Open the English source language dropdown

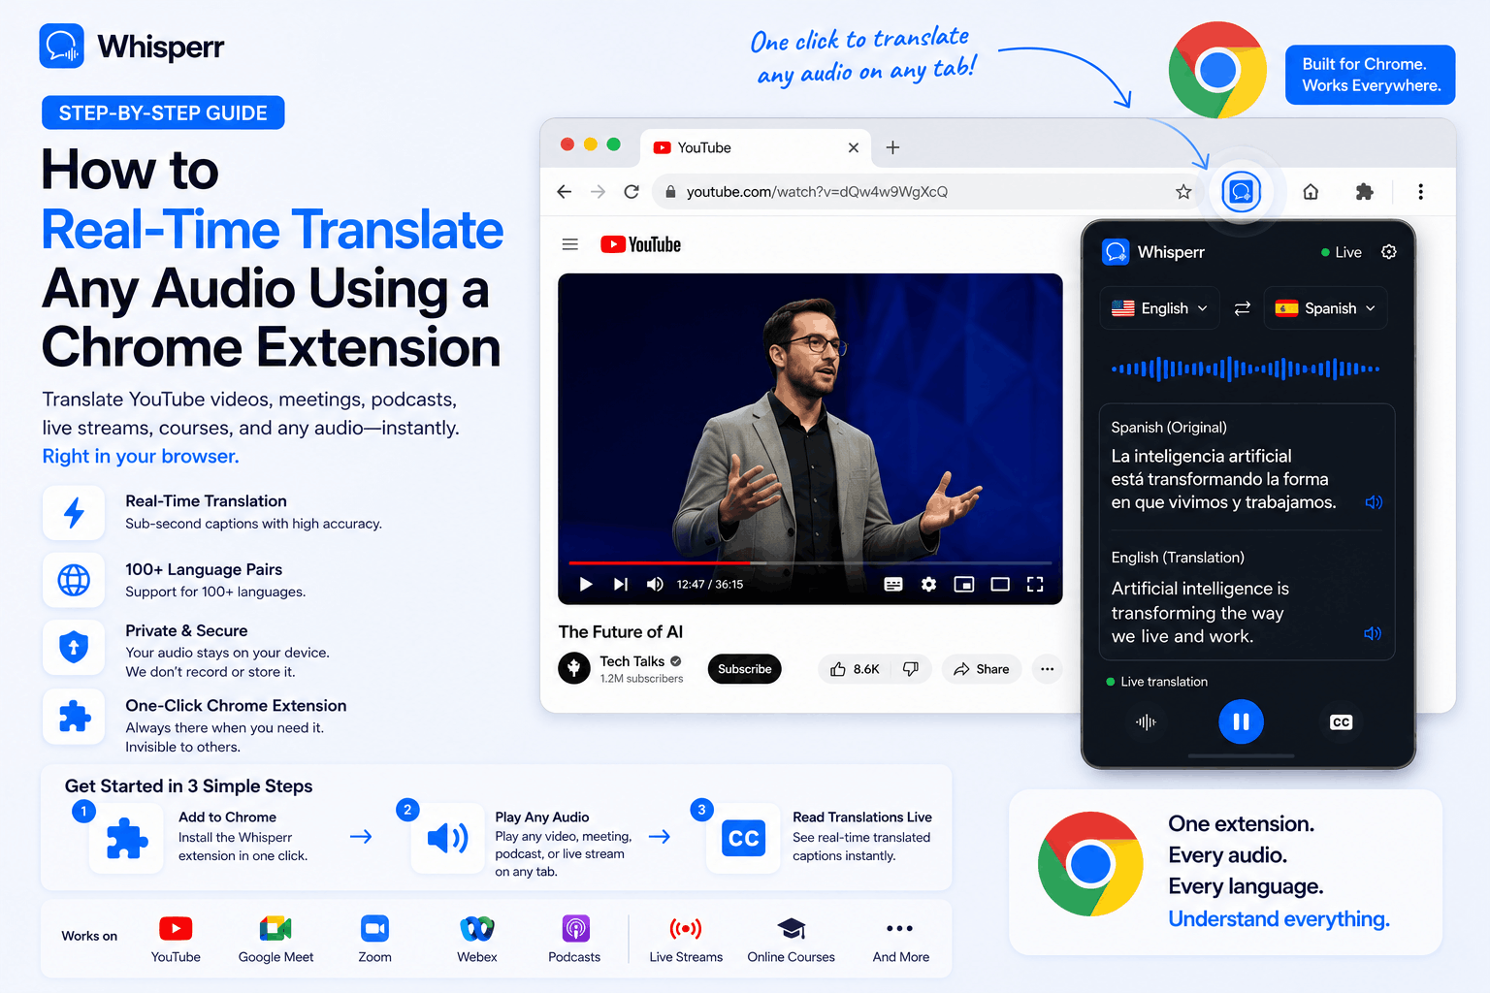click(1159, 308)
